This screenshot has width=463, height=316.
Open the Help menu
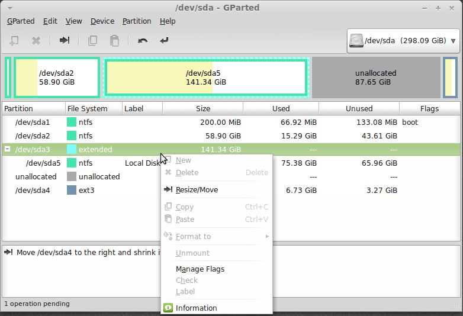click(168, 21)
